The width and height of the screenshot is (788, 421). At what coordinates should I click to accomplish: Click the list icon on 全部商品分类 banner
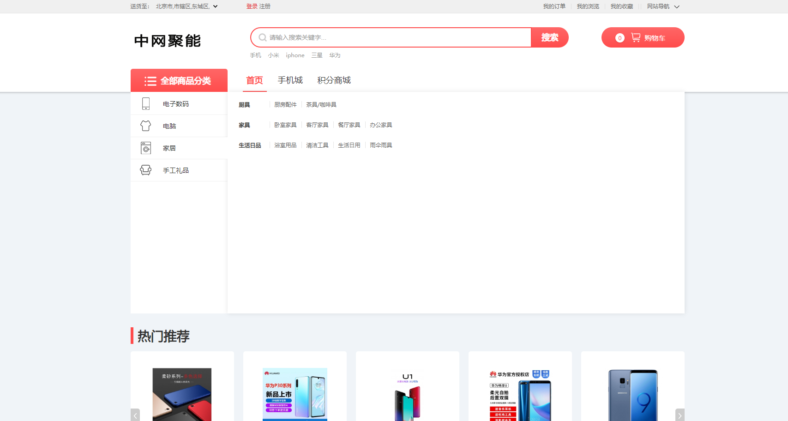[x=151, y=81]
